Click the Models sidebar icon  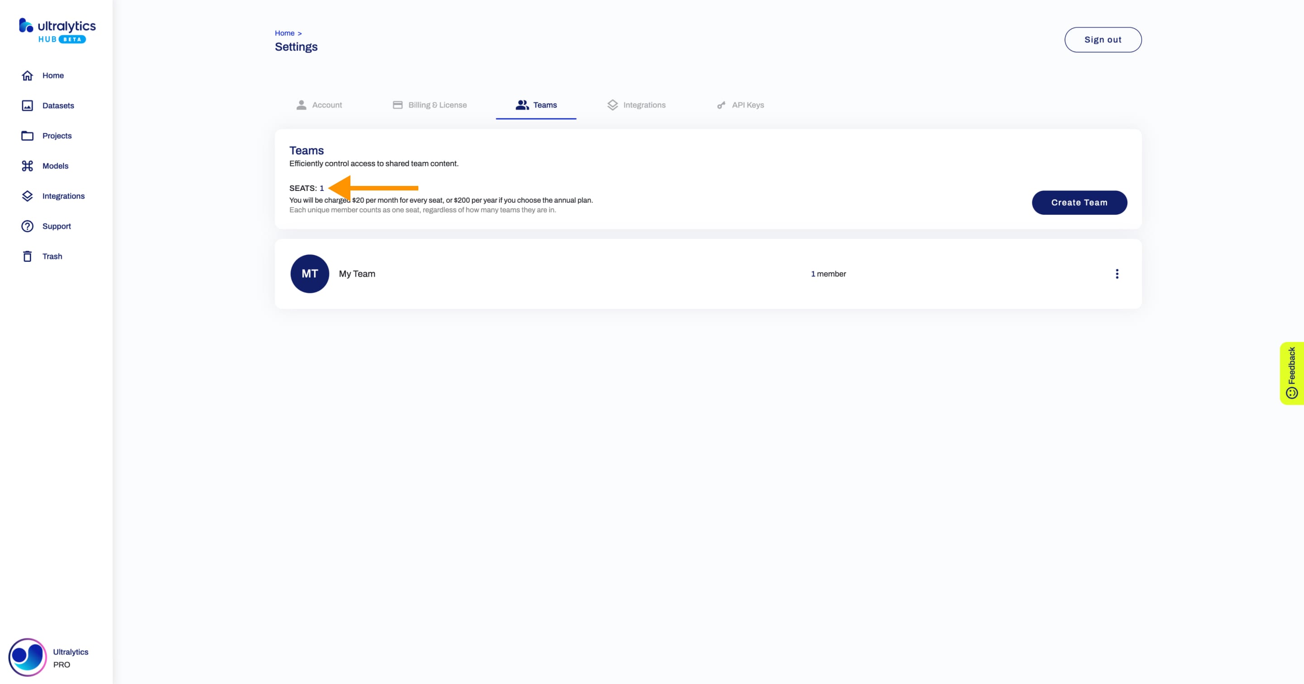coord(27,166)
